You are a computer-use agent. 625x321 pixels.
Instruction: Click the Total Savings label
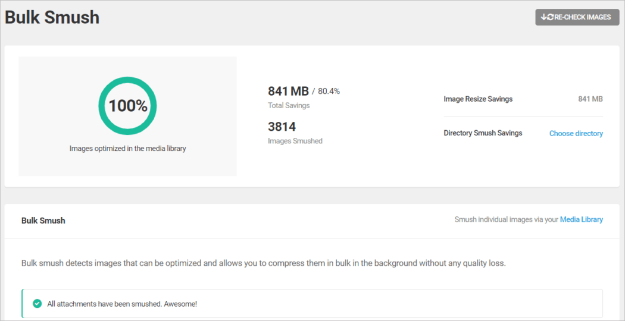(289, 106)
